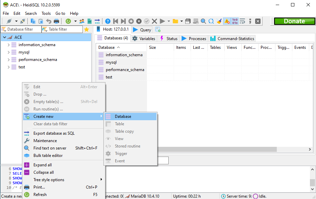Switch to the Variables tab

click(x=144, y=39)
